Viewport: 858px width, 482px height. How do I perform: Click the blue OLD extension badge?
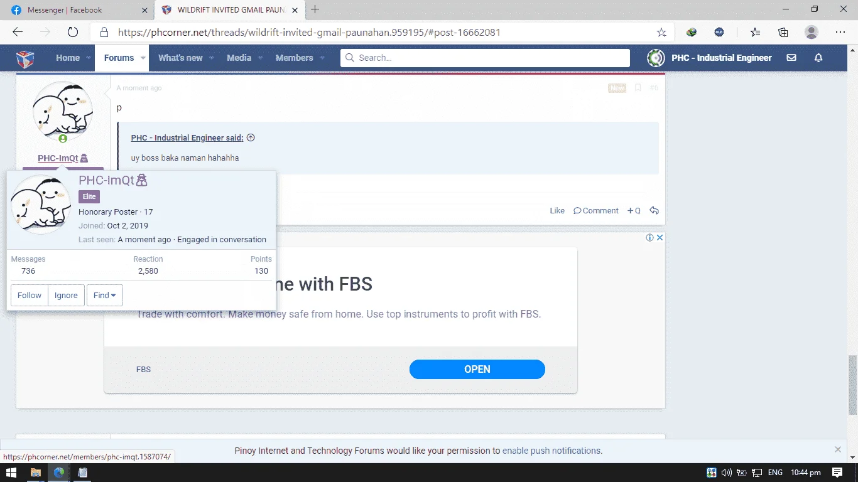pyautogui.click(x=719, y=32)
